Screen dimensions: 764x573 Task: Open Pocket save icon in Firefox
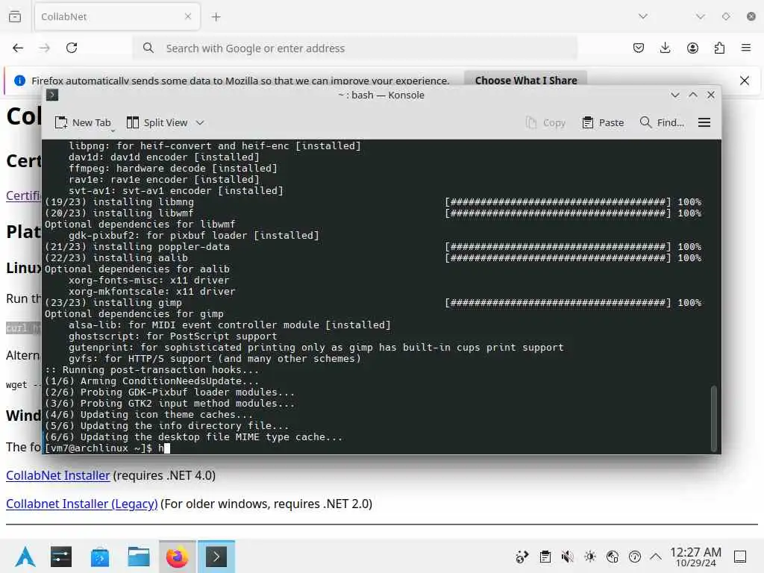[x=639, y=48]
